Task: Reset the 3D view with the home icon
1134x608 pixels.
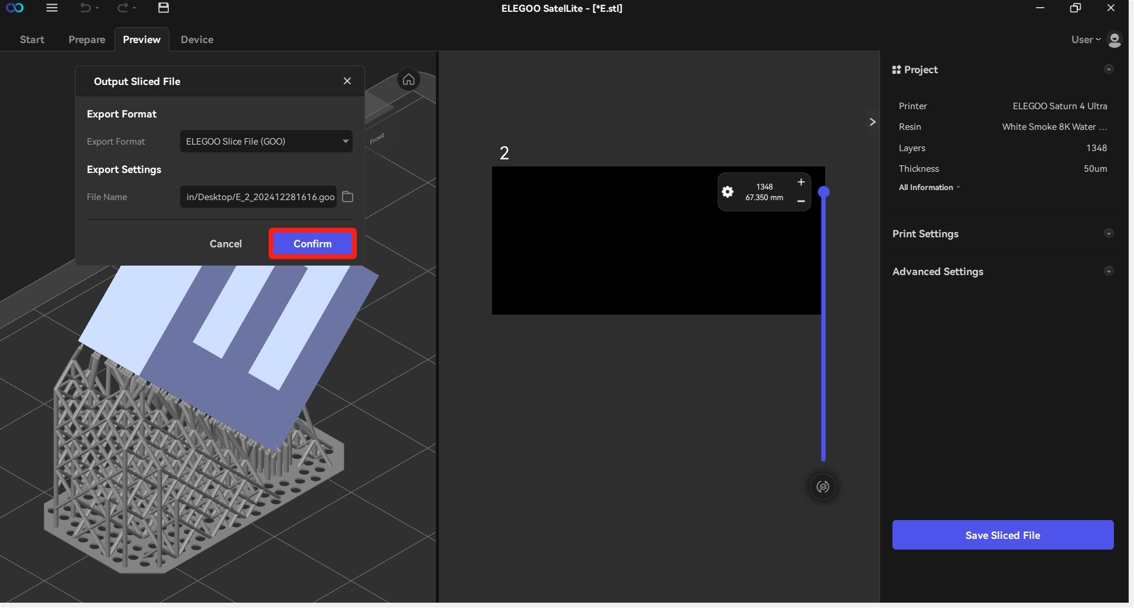Action: point(409,80)
